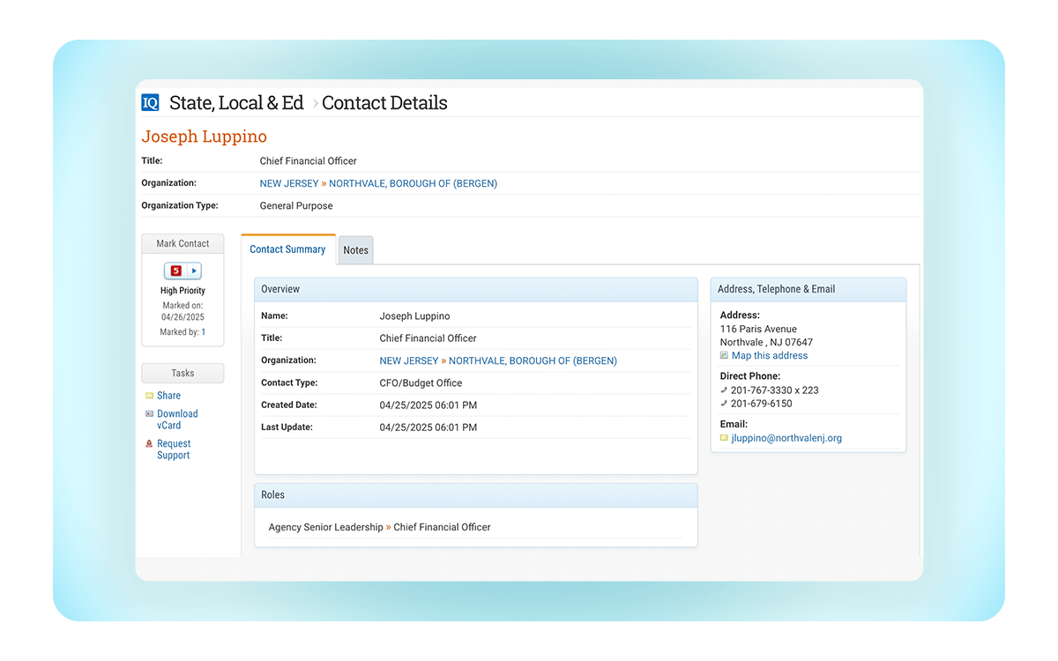The width and height of the screenshot is (1058, 661).
Task: Click the Share envelope icon in Tasks
Action: 149,396
